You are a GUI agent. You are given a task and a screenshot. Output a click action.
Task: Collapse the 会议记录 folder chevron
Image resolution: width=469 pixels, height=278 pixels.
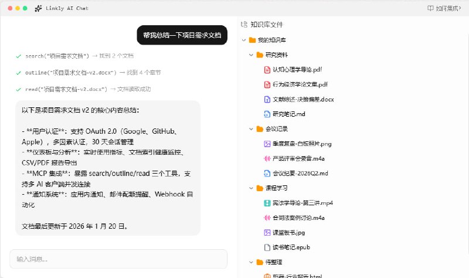point(252,129)
